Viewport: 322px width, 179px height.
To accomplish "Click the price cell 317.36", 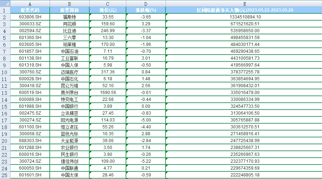I will (108, 72).
